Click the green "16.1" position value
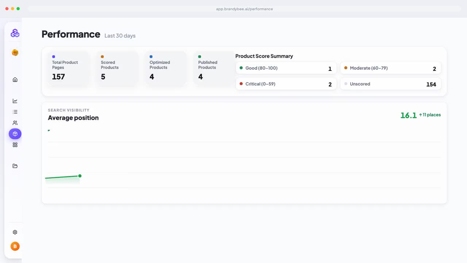 pyautogui.click(x=409, y=115)
